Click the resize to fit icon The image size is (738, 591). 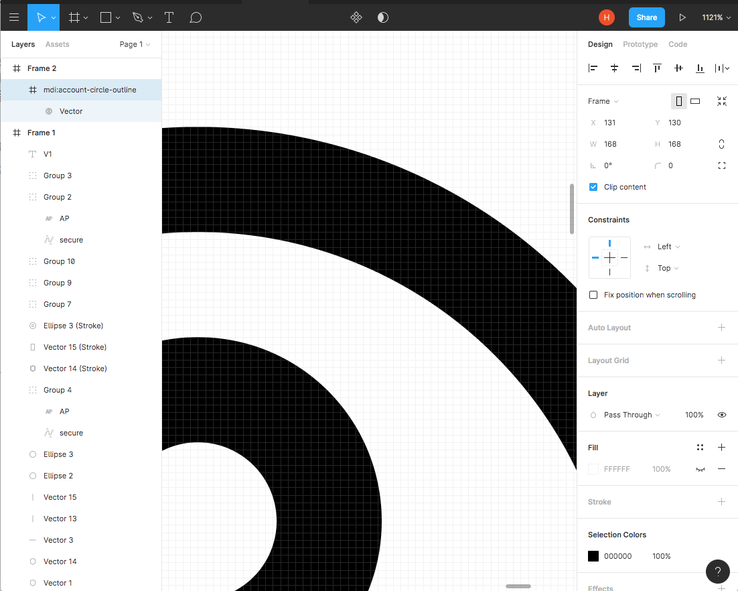click(x=721, y=101)
